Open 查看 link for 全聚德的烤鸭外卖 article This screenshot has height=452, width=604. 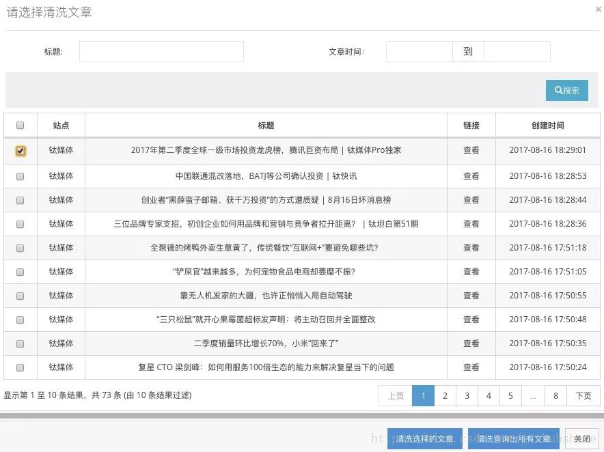click(x=471, y=248)
